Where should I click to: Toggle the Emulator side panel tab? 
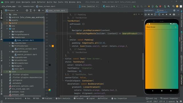coord(182,80)
